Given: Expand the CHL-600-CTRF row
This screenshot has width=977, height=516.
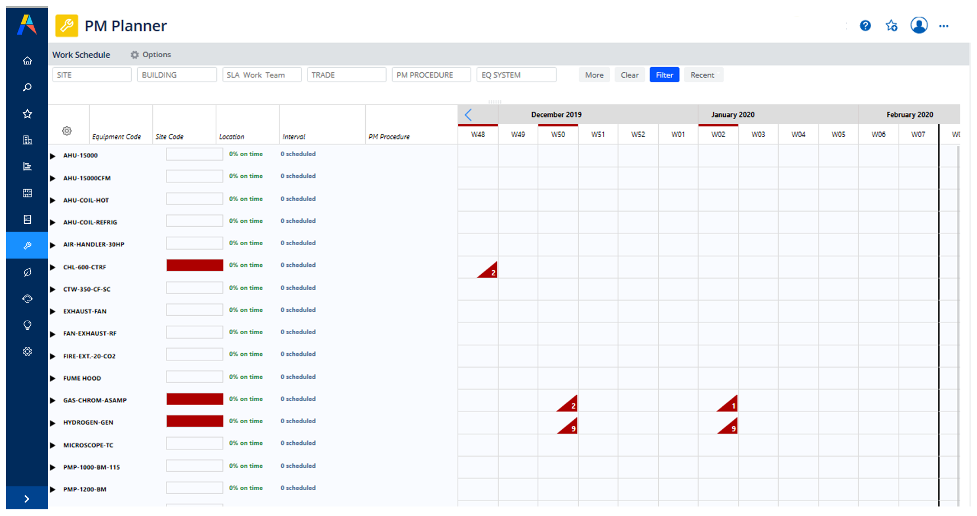Looking at the screenshot, I should [x=53, y=268].
